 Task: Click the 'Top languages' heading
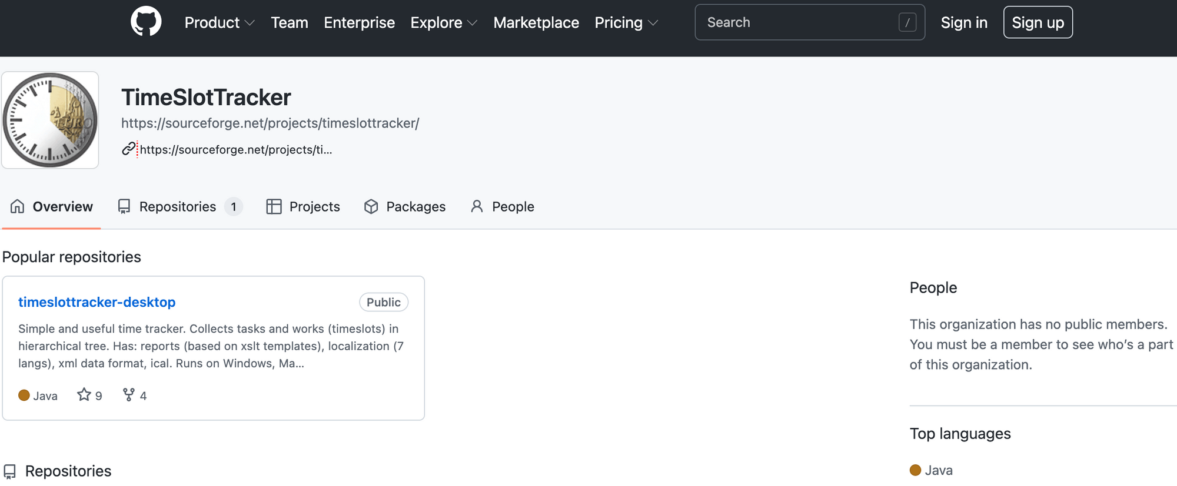[x=960, y=434]
